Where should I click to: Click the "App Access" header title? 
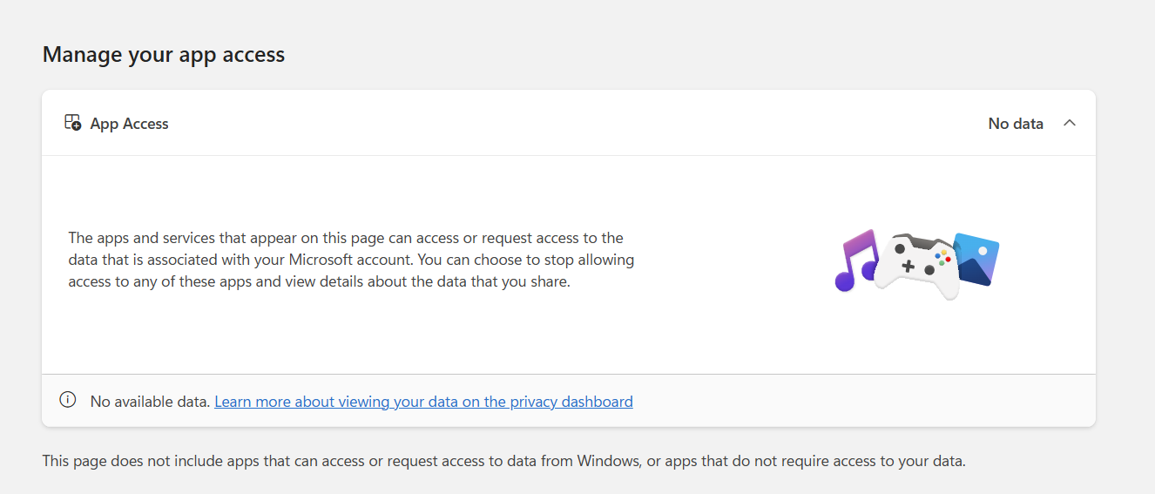[x=129, y=124]
